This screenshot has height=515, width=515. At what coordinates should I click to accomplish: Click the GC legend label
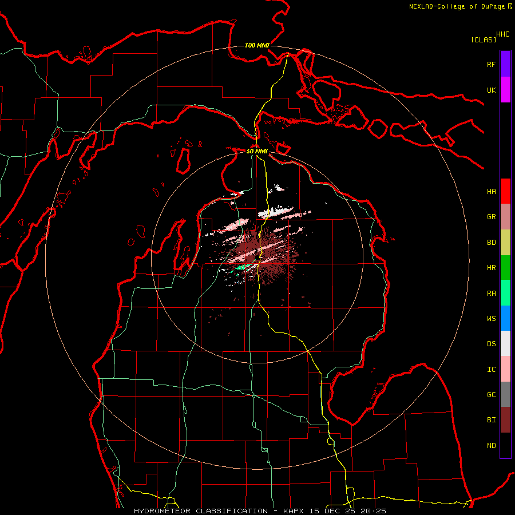pos(491,395)
